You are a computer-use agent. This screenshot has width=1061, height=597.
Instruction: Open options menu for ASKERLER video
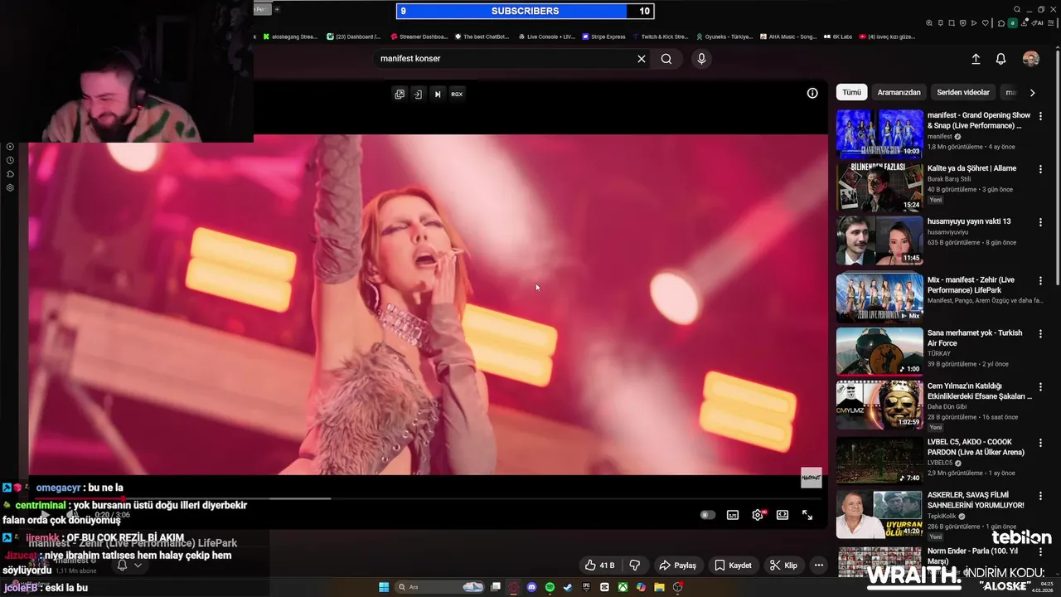click(1040, 496)
